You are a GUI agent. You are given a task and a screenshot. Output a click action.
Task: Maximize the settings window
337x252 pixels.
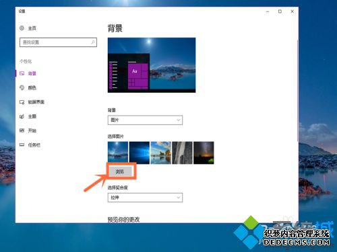(x=280, y=11)
